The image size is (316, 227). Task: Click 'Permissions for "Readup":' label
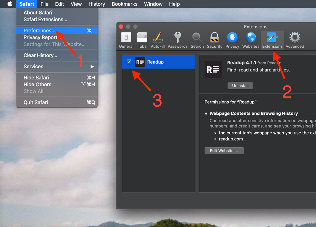tap(231, 102)
